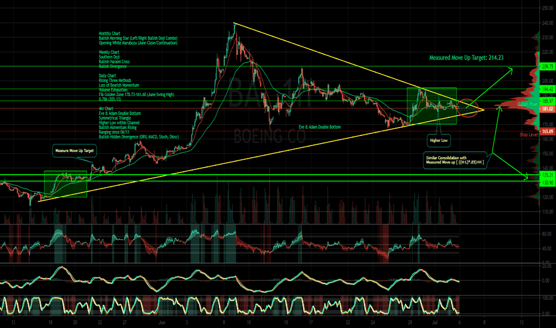Select the 110.00 price axis value
The image size is (556, 328).
coord(548,212)
